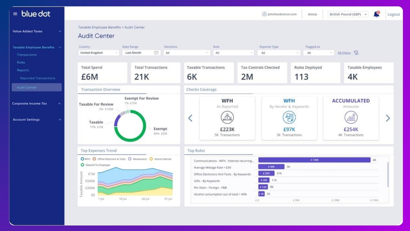
Task: Open Transactions in the sidebar
Action: 27,55
